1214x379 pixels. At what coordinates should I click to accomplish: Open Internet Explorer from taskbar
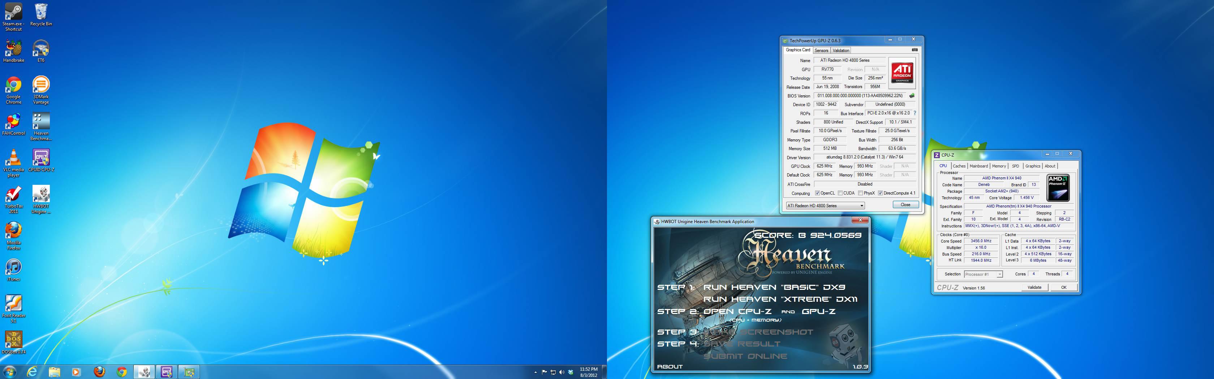click(32, 372)
